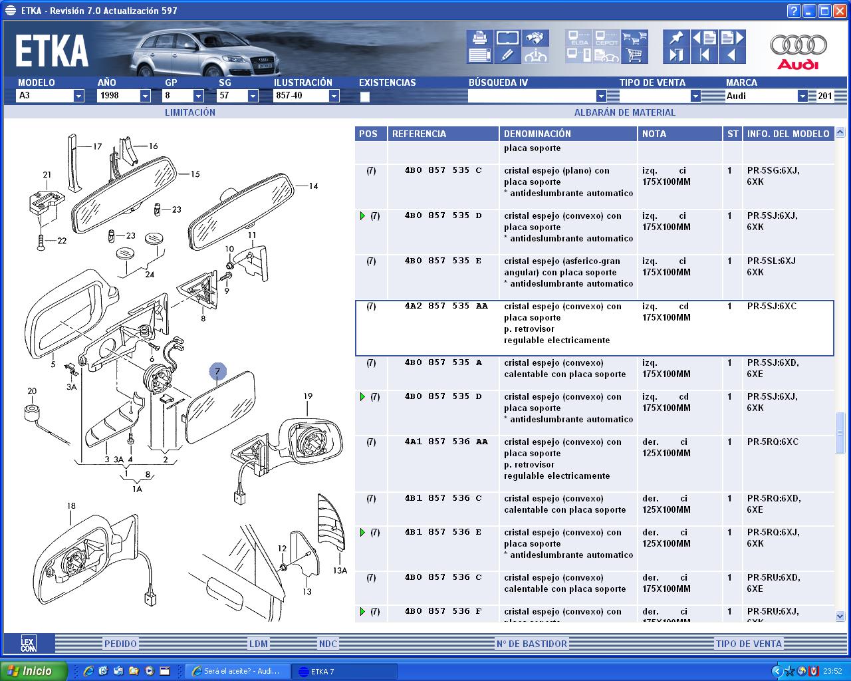The height and width of the screenshot is (681, 851).
Task: Expand green arrow on row 4B0 857 536 F
Action: click(362, 611)
